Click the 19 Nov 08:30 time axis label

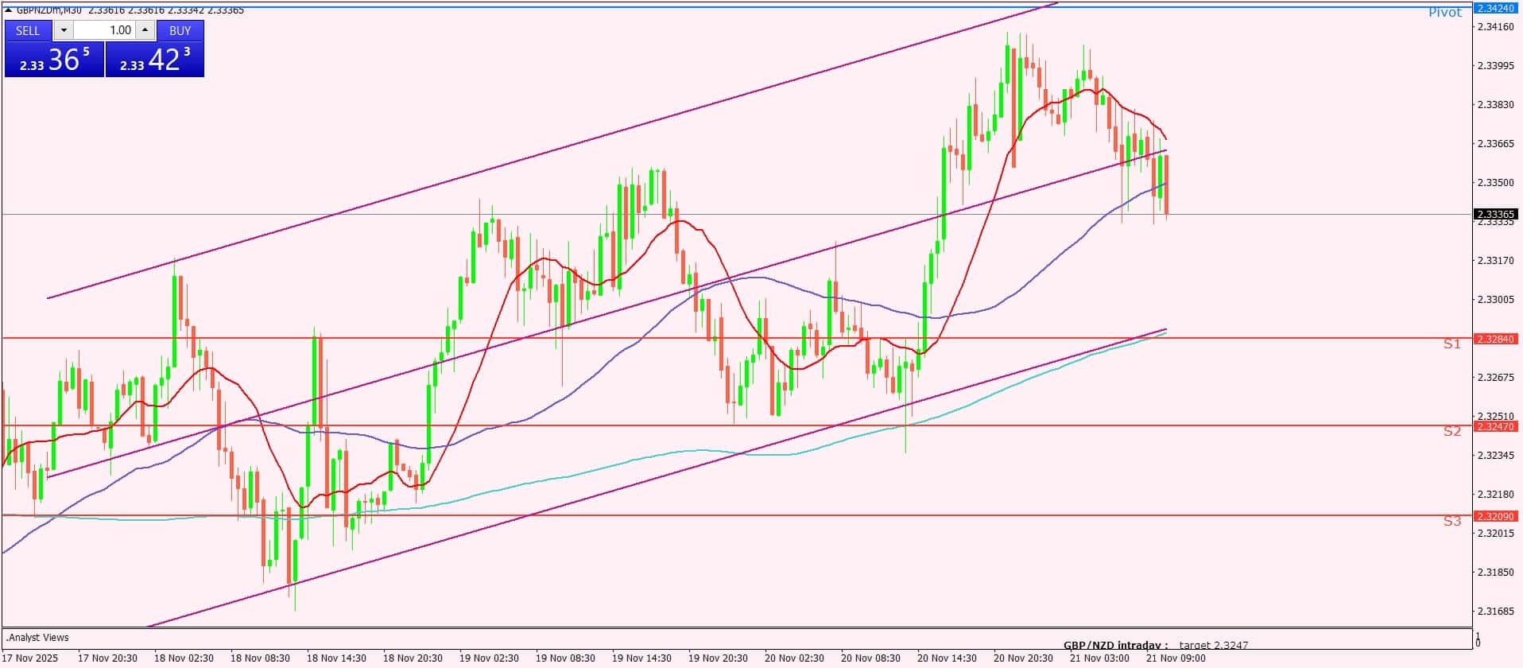pos(565,658)
